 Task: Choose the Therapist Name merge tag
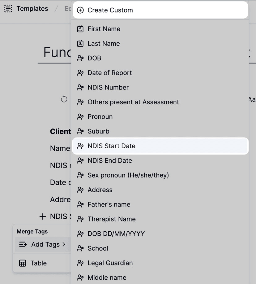pos(112,219)
